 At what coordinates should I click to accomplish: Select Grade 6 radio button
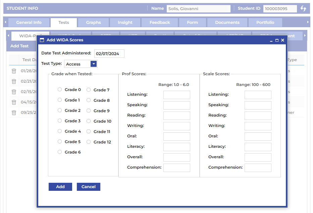[60, 152]
